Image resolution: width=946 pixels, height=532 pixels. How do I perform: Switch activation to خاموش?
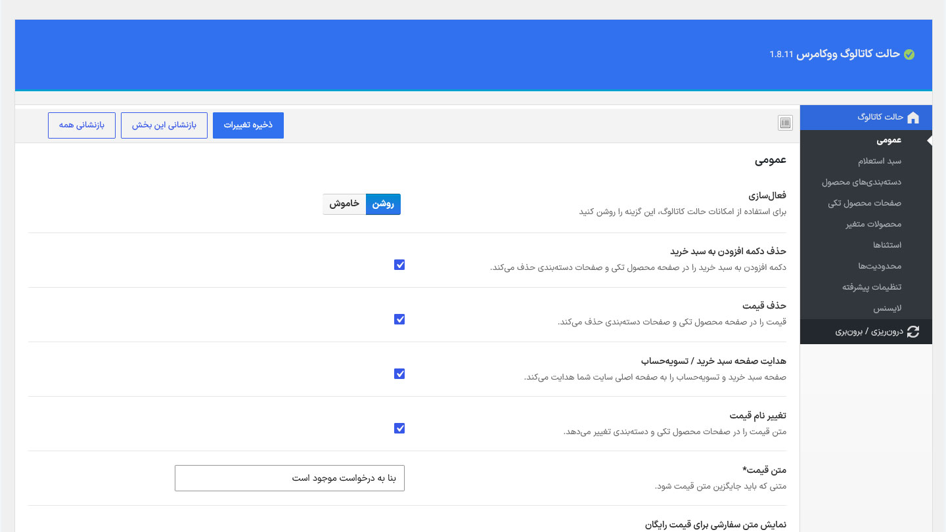(344, 204)
